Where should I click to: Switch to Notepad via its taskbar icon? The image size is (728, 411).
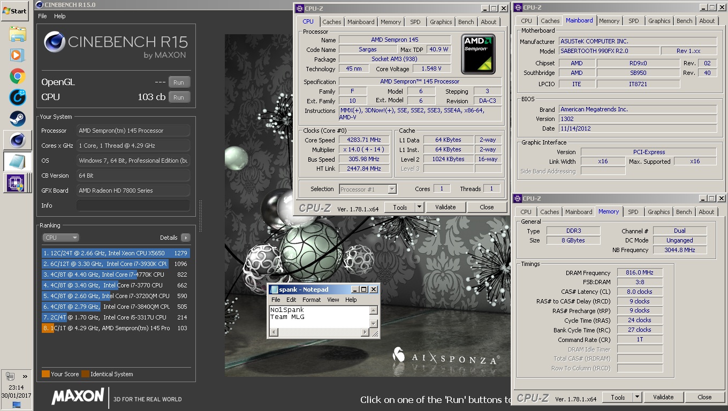click(18, 162)
